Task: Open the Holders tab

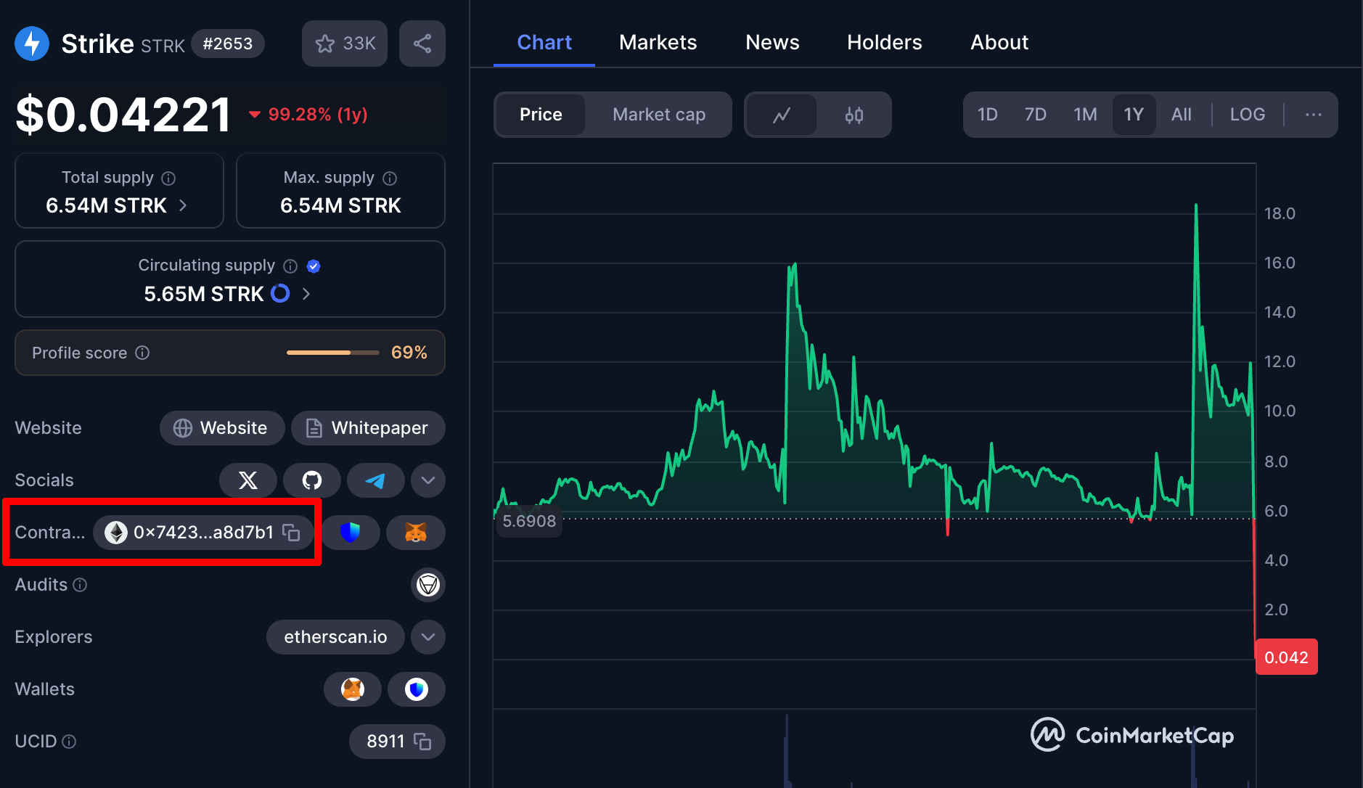Action: pos(885,42)
